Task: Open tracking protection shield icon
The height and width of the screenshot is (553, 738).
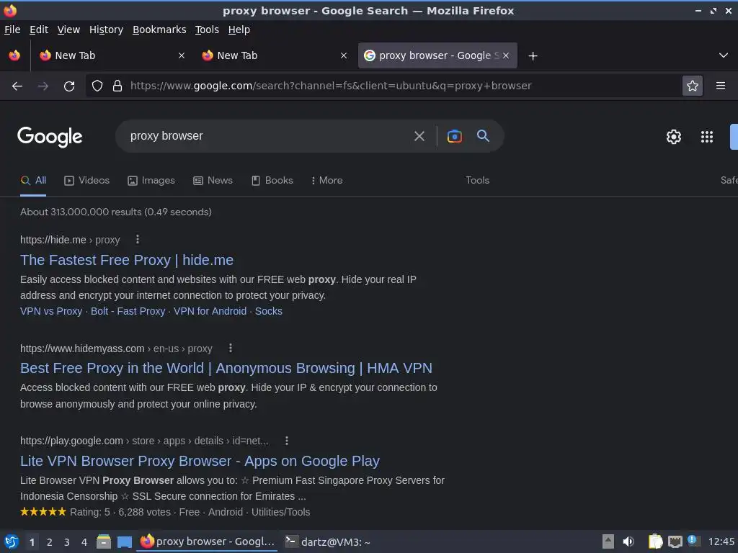Action: [x=97, y=86]
